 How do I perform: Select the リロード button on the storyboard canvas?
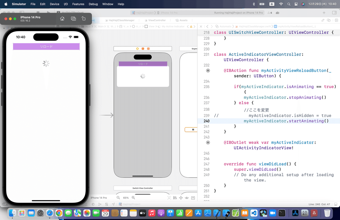click(x=143, y=64)
